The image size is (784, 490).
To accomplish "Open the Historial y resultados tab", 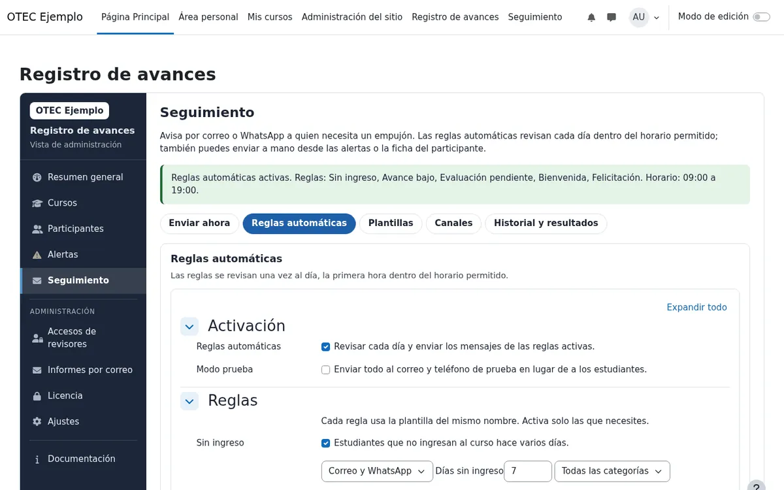I will [x=546, y=223].
